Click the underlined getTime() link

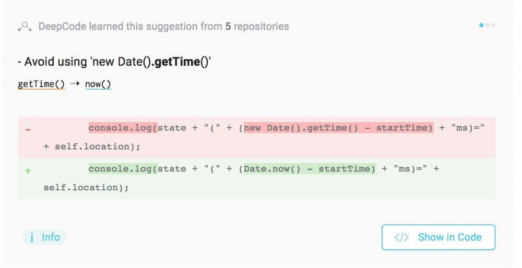coord(41,84)
